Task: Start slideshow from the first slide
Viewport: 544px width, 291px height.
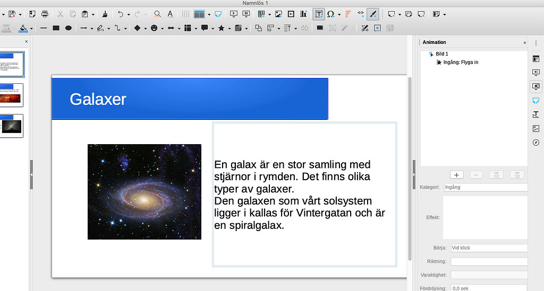Action: [234, 14]
